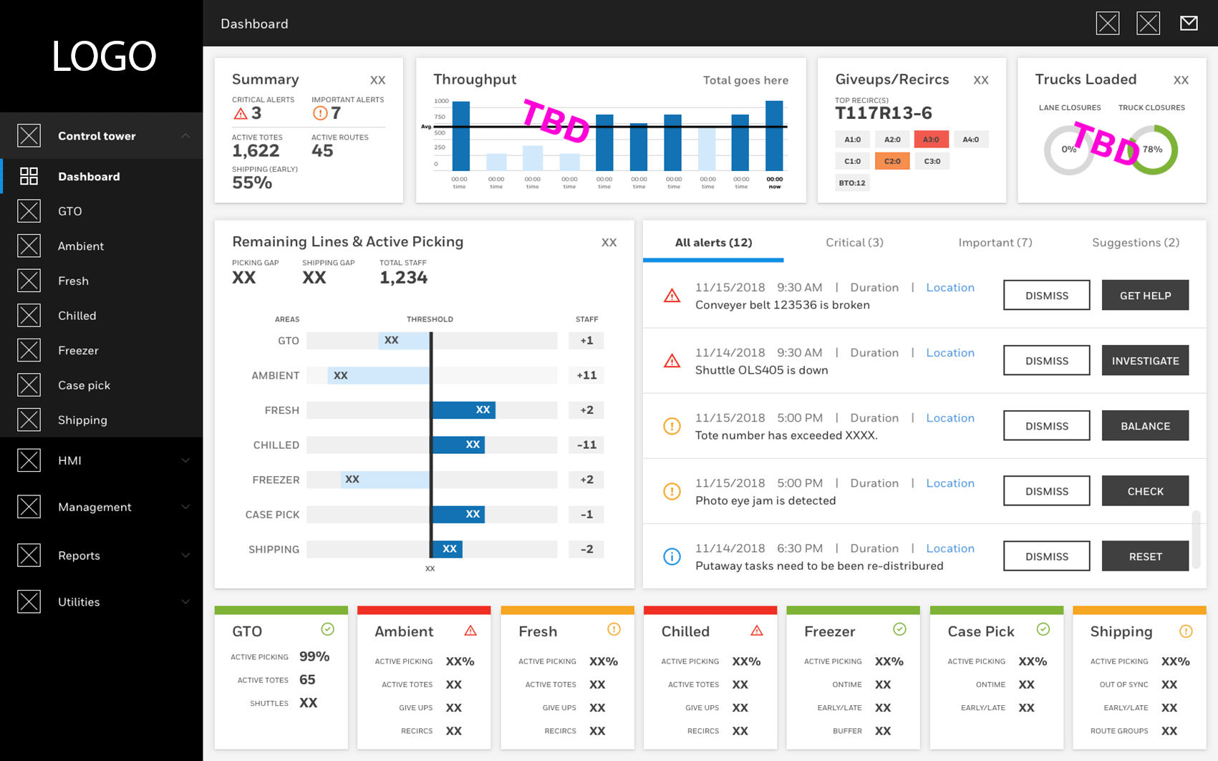
Task: Click green check icon on Freezer card
Action: (900, 629)
